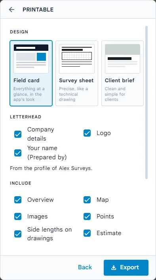Disable Your name (Prepared by) checkbox

click(18, 153)
